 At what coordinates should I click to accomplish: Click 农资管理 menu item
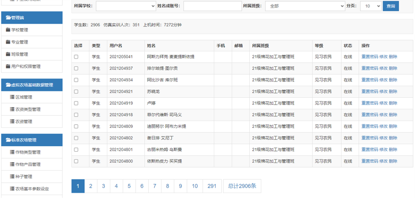pos(32,121)
